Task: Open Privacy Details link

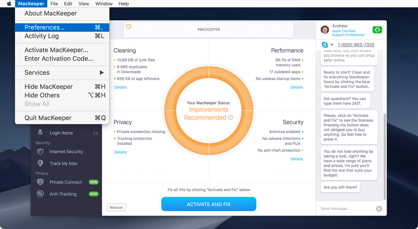Action: click(x=120, y=152)
